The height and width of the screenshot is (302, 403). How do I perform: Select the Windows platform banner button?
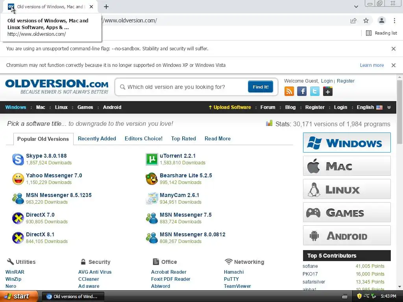347,142
